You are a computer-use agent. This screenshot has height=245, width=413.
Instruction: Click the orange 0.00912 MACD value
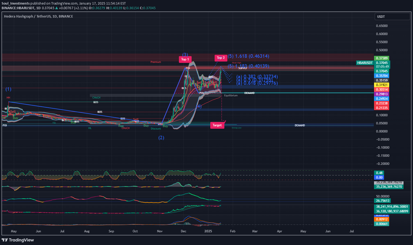382,219
